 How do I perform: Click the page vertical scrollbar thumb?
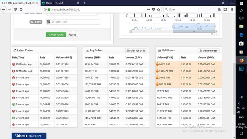tap(234, 89)
